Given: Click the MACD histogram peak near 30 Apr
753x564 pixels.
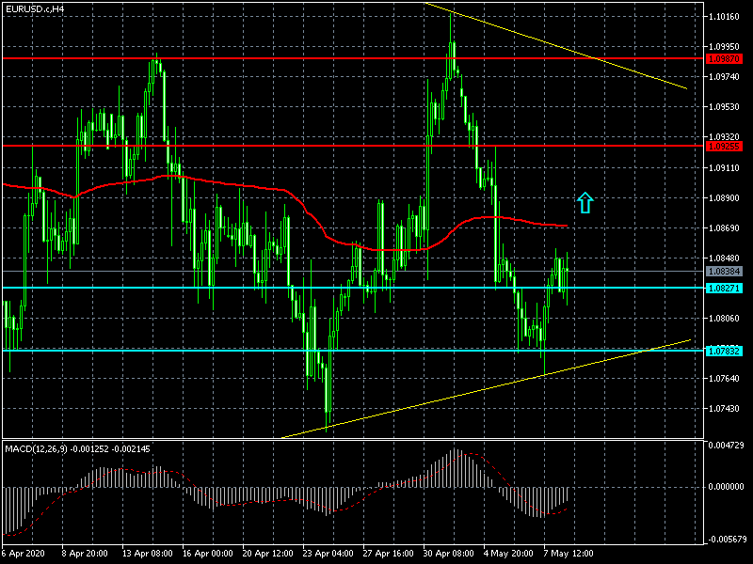Looking at the screenshot, I should pos(457,451).
